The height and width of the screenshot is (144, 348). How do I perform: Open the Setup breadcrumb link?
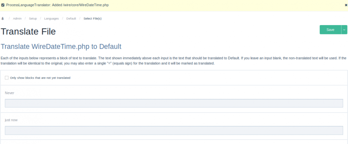[33, 18]
